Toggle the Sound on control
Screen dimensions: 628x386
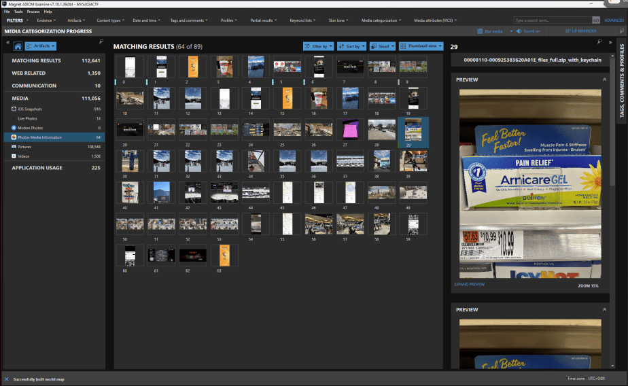pyautogui.click(x=528, y=31)
